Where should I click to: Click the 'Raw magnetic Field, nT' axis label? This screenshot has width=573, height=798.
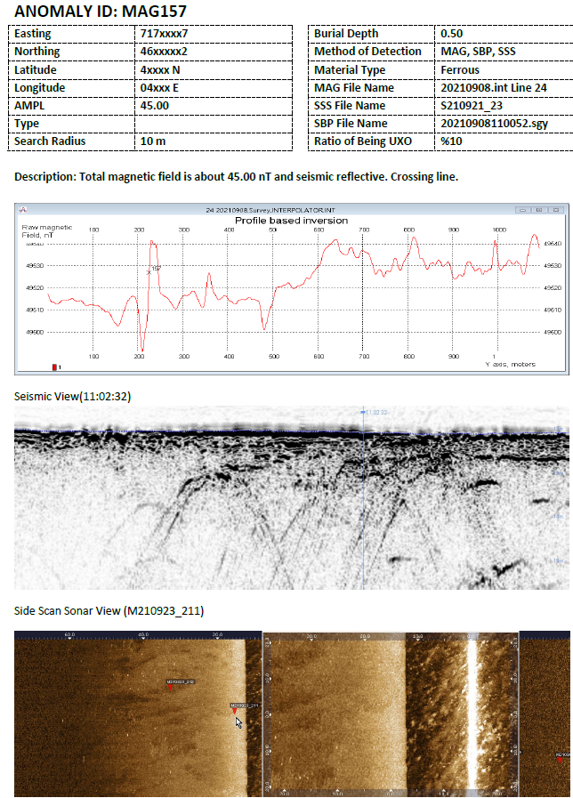pyautogui.click(x=46, y=231)
